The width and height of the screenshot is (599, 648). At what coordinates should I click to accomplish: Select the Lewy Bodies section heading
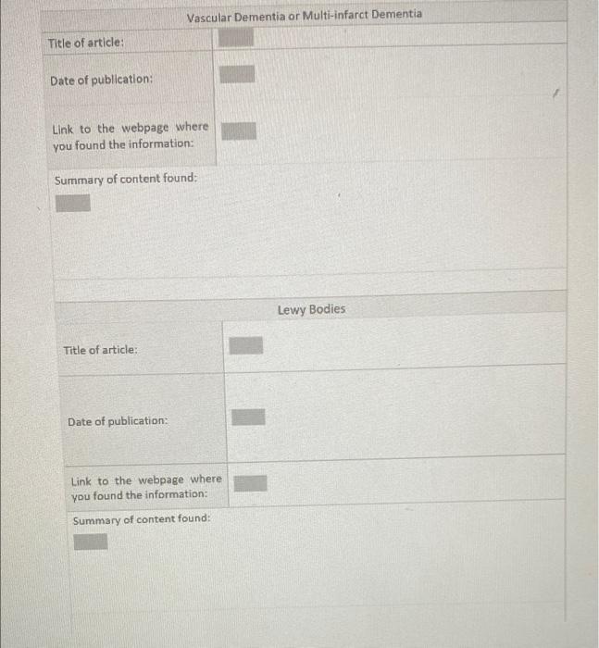click(x=311, y=309)
